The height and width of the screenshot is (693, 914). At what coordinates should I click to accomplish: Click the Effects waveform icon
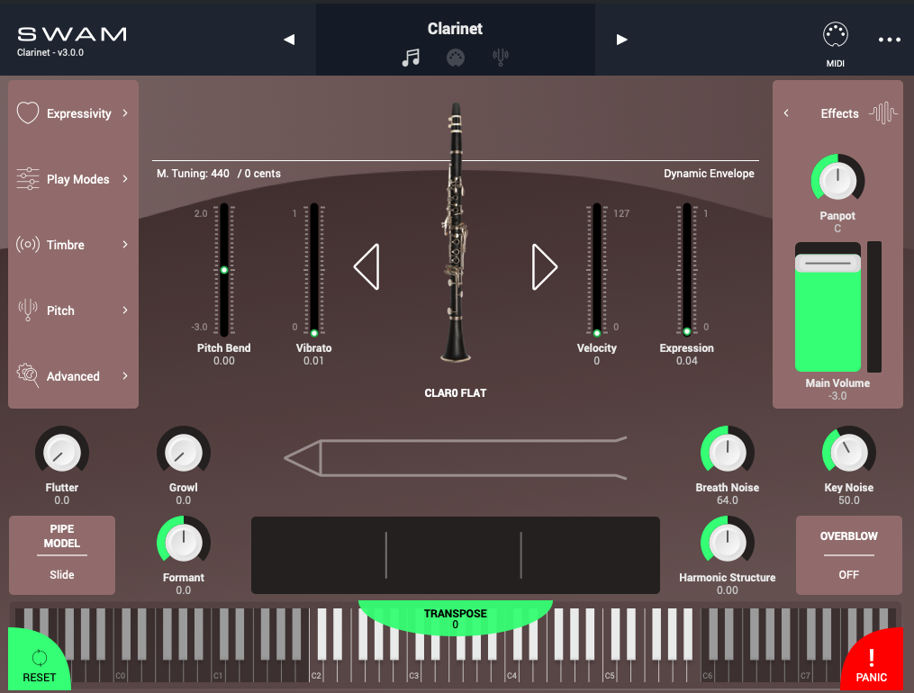pyautogui.click(x=883, y=113)
